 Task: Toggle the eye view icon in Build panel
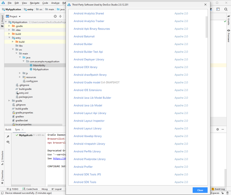coord(8,142)
